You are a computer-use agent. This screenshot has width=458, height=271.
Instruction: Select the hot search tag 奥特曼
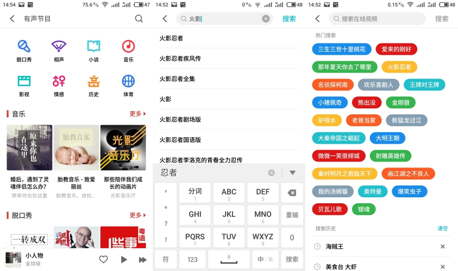(373, 191)
